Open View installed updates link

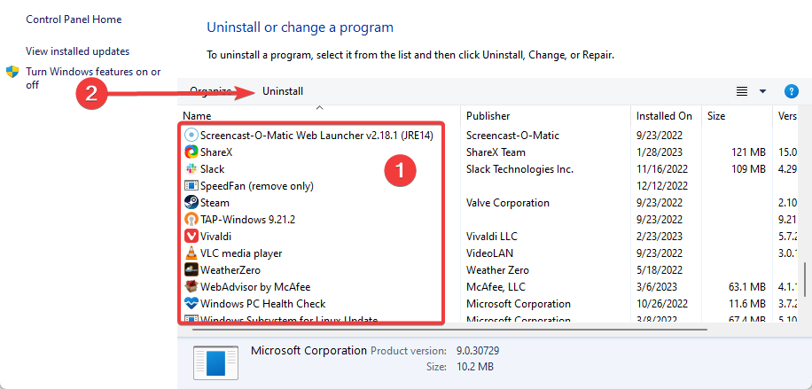(78, 51)
